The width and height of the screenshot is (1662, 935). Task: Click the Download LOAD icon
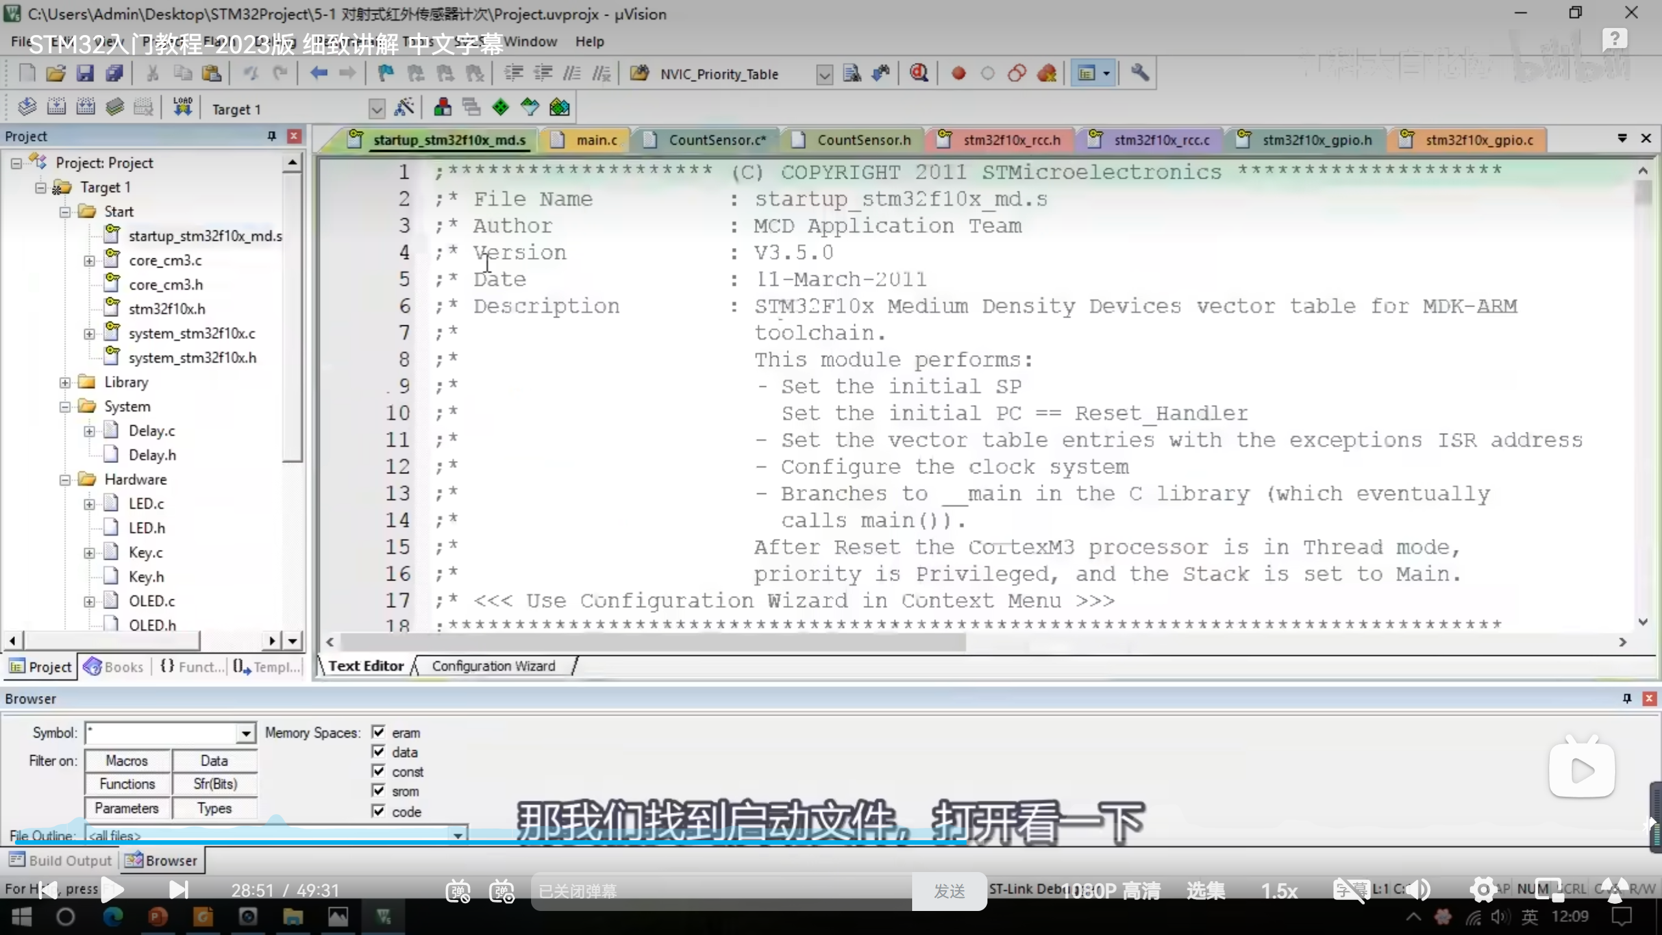(182, 108)
